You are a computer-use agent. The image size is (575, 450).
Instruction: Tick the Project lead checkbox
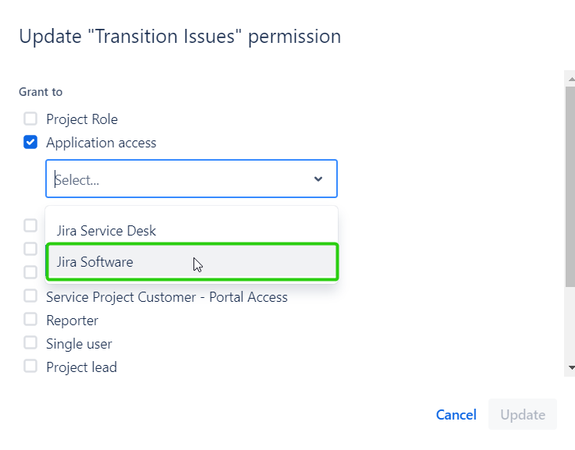(x=30, y=367)
